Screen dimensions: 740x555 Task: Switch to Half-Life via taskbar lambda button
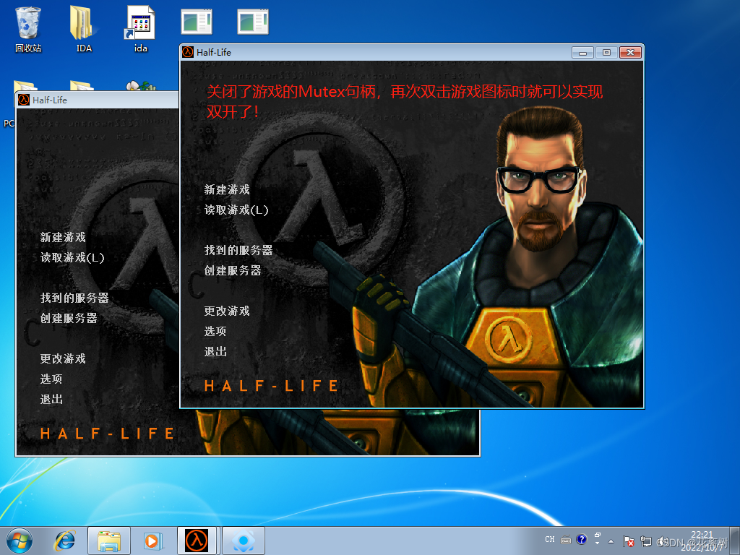coord(197,541)
